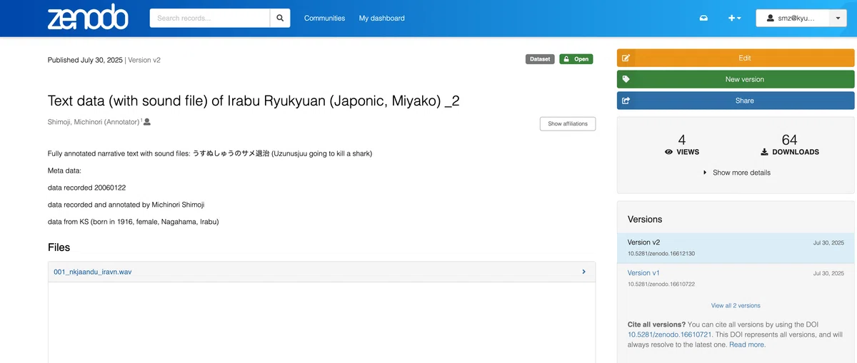The image size is (857, 363).
Task: Click the Read more link
Action: 747,344
